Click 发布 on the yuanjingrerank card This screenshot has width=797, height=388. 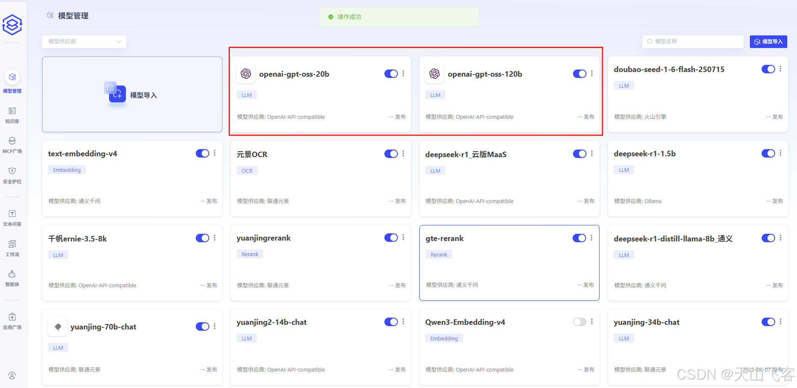click(400, 285)
